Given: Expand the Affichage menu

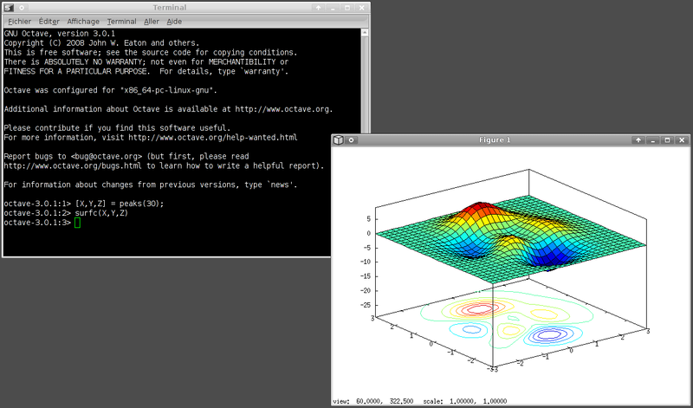Looking at the screenshot, I should point(82,21).
